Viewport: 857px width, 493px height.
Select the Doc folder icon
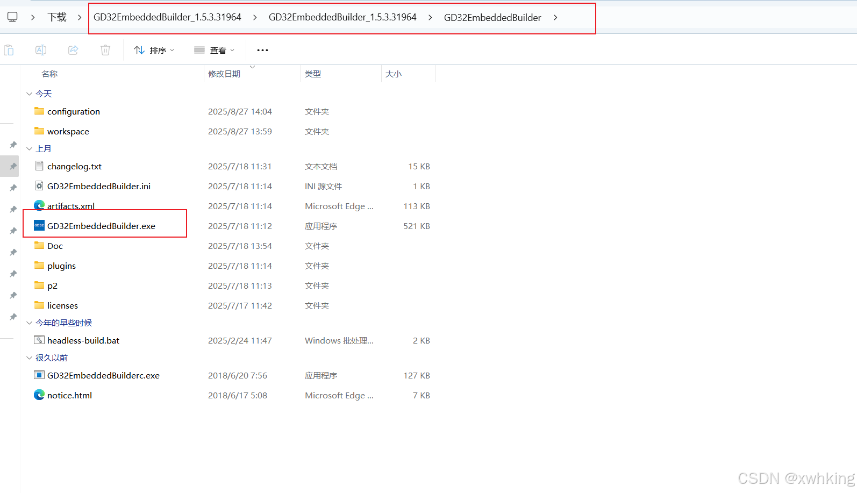[39, 246]
